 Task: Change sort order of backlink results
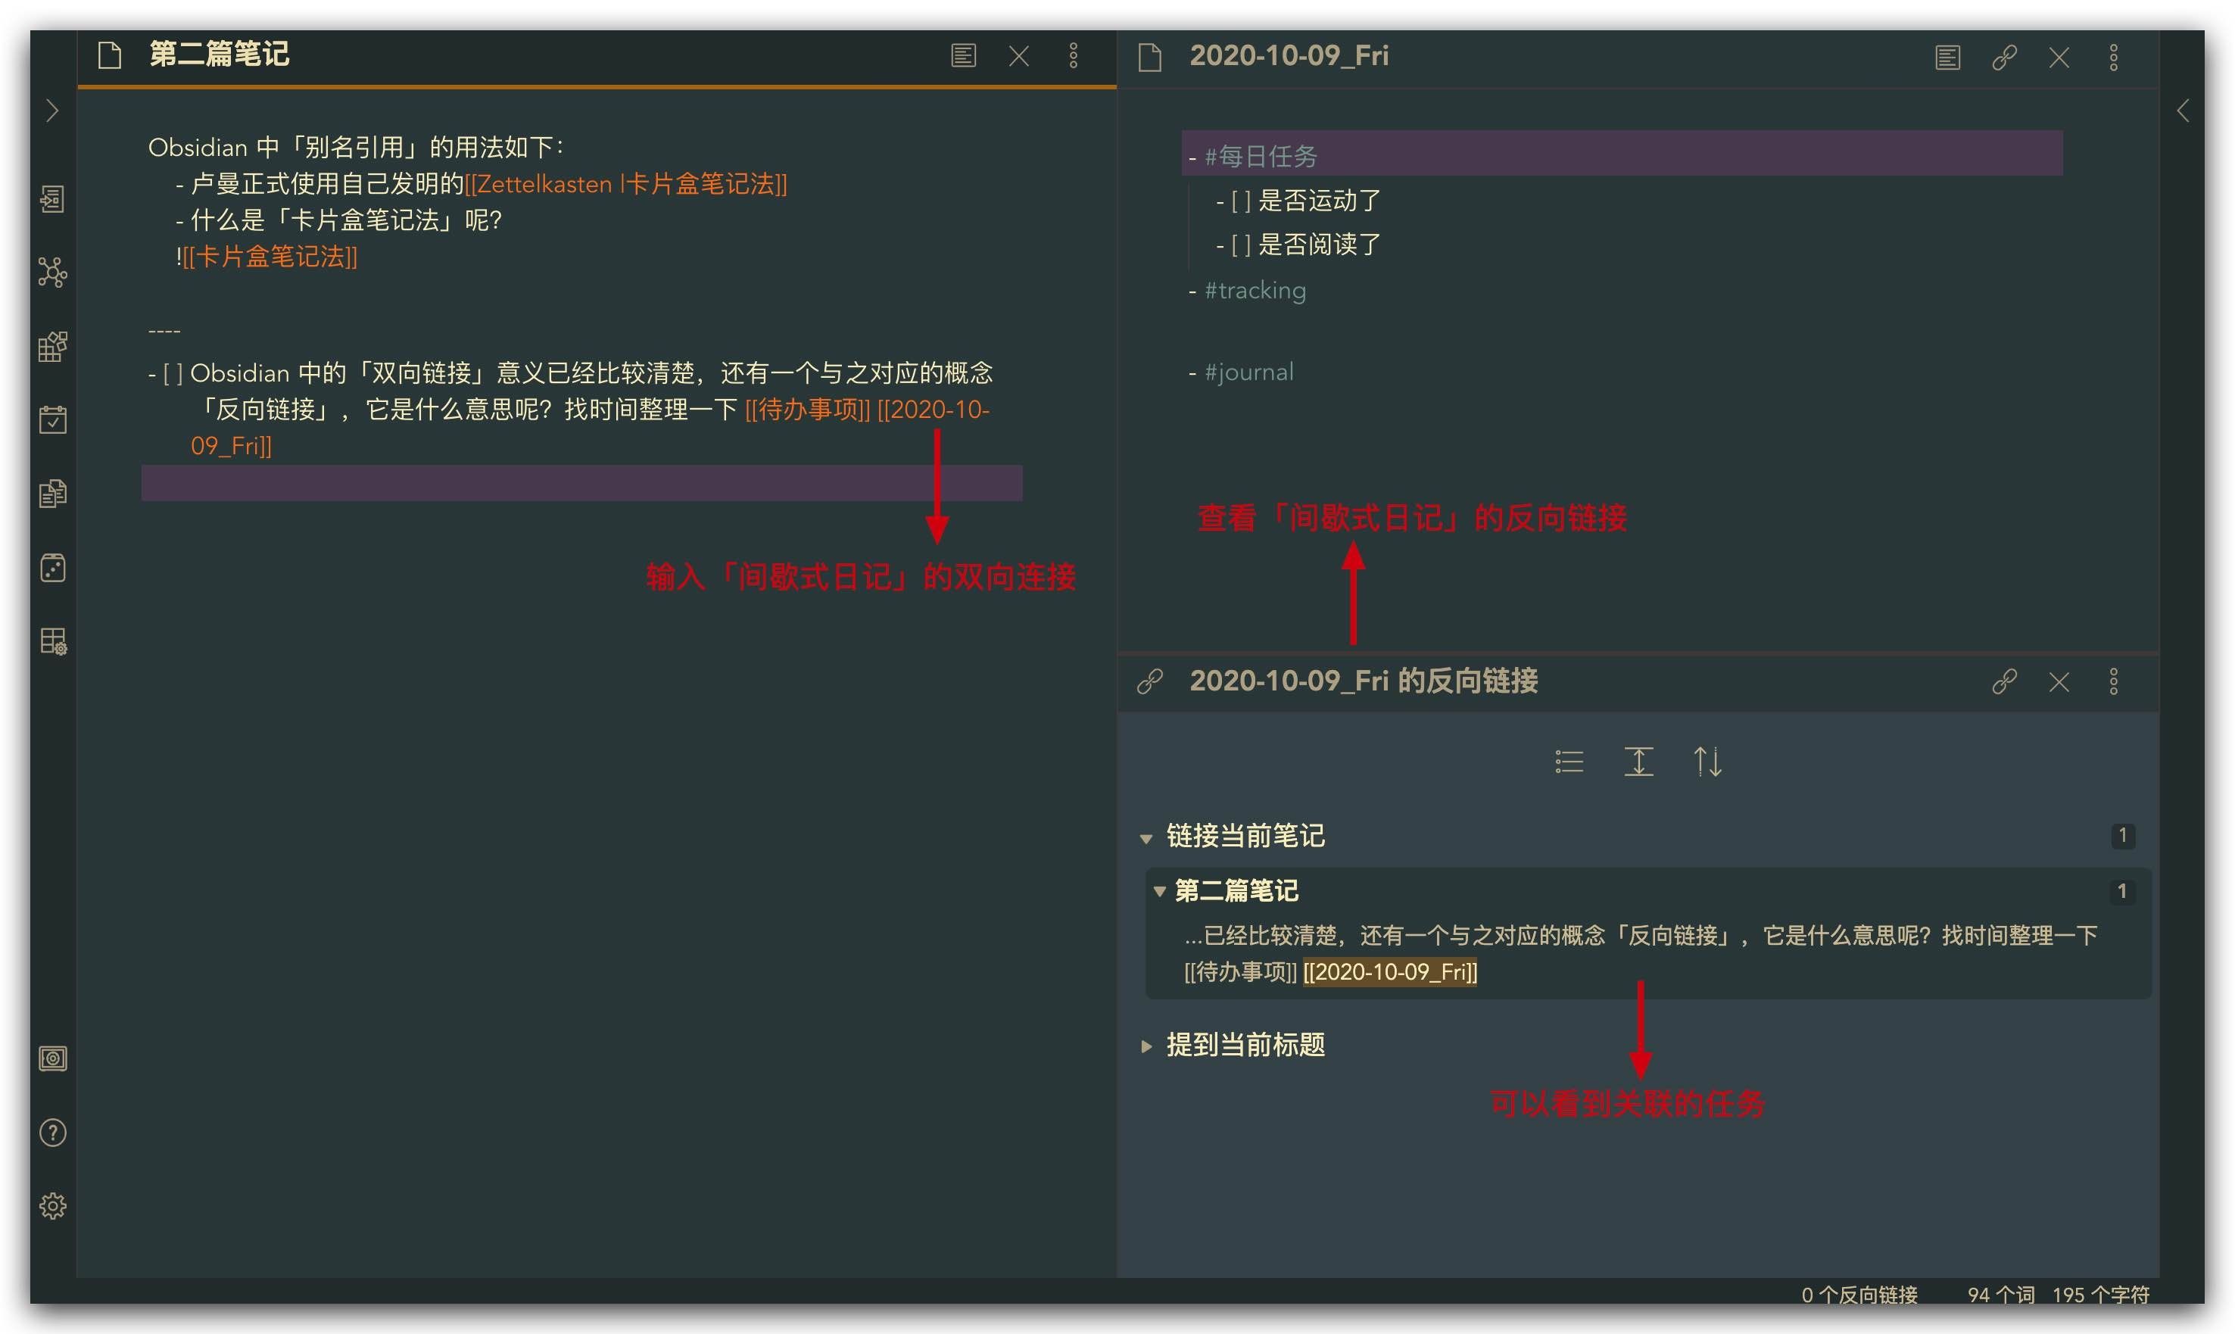coord(1708,762)
